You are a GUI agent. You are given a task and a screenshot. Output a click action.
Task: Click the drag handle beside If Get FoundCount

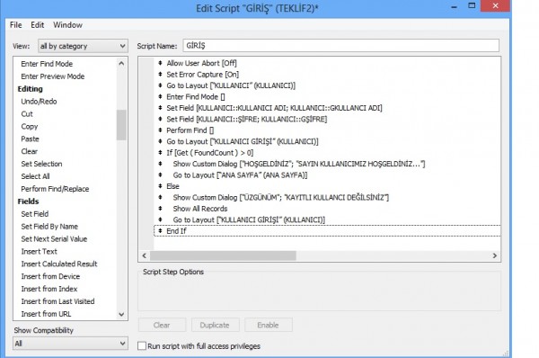(160, 153)
